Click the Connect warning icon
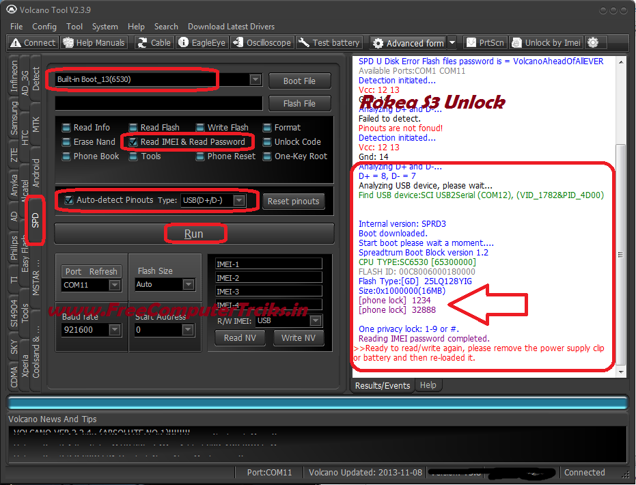This screenshot has width=636, height=485. click(x=16, y=42)
